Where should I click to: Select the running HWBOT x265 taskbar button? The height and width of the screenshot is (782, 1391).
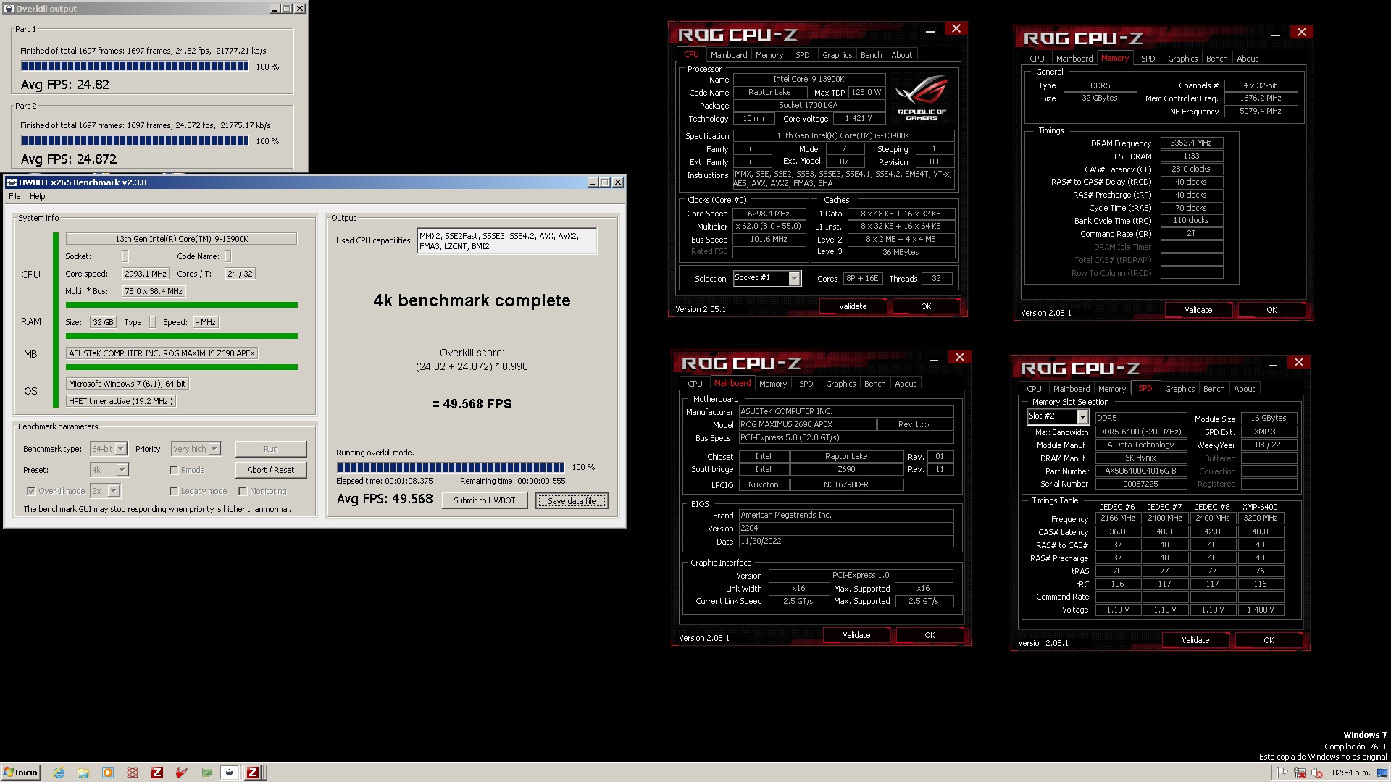coord(230,773)
